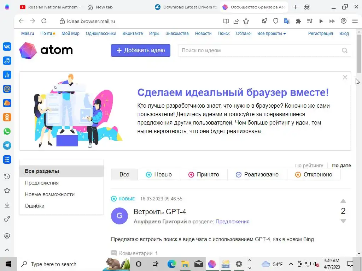Upvote the Встроить GPT-4 idea
The height and width of the screenshot is (271, 362).
click(x=343, y=201)
